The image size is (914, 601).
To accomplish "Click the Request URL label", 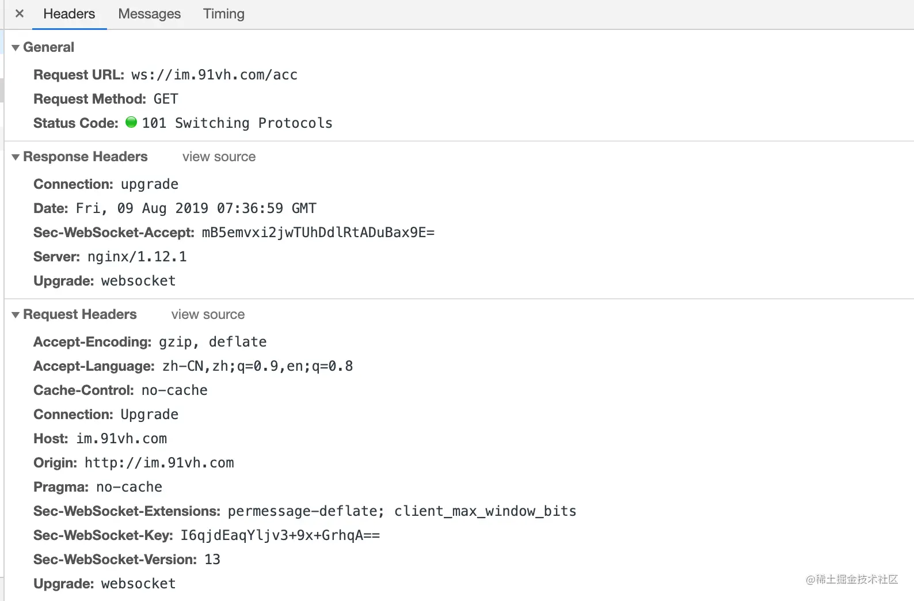I will coord(79,75).
